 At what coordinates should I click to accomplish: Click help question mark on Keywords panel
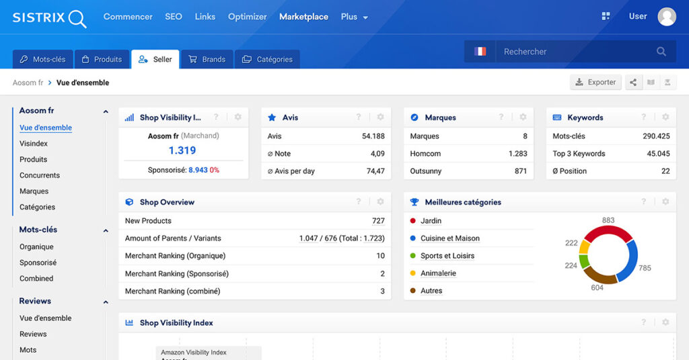644,118
